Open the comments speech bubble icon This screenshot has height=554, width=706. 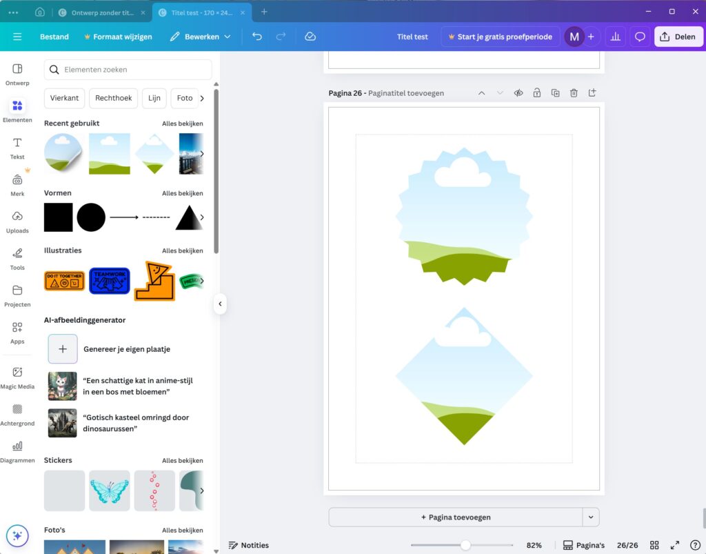[x=640, y=37]
